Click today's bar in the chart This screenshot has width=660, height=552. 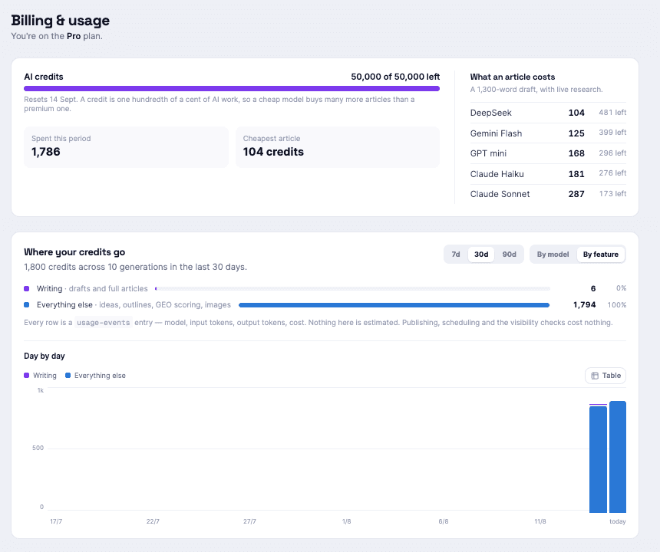(618, 457)
